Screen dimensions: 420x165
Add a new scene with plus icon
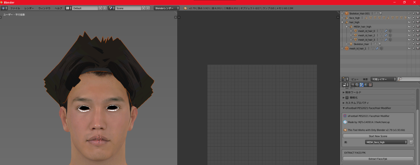143,8
